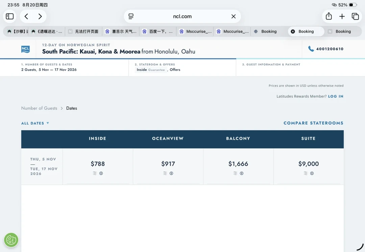Click the waves icon under $917
This screenshot has width=365, height=252.
click(165, 173)
